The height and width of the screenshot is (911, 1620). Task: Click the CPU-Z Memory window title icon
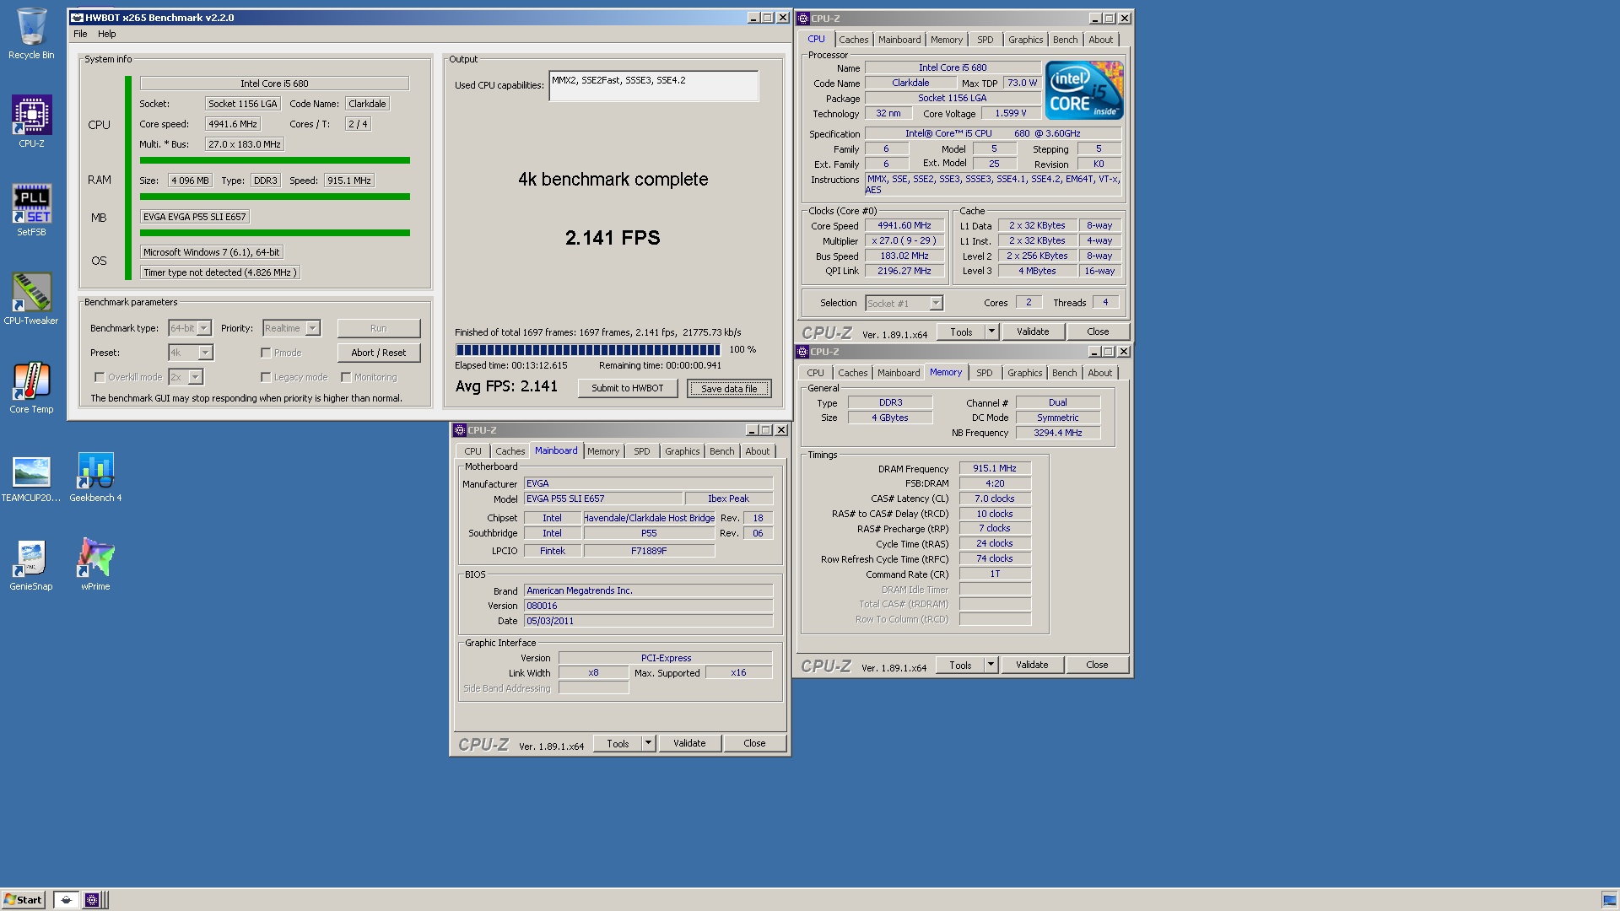[803, 352]
